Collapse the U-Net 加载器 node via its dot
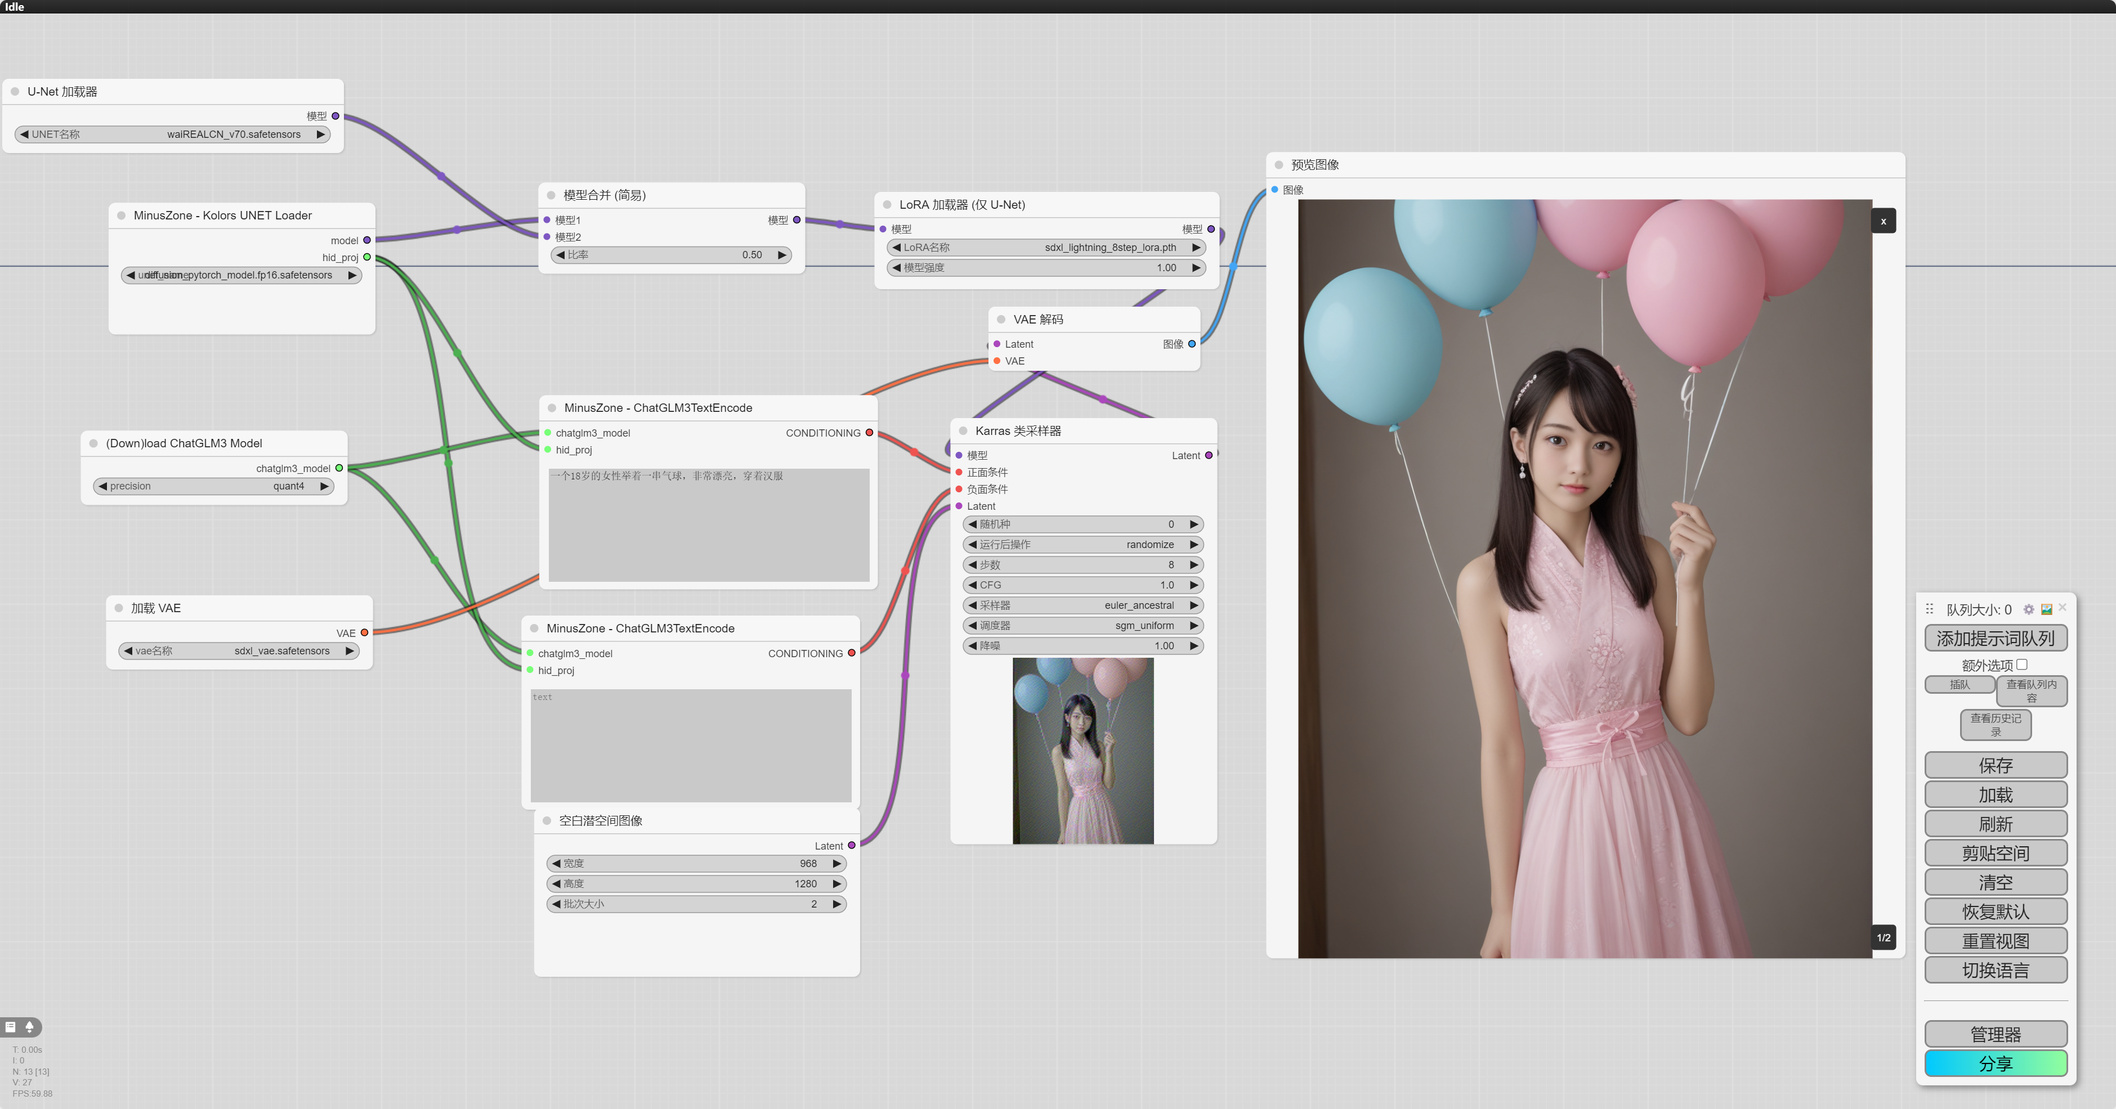Image resolution: width=2116 pixels, height=1109 pixels. coord(15,92)
